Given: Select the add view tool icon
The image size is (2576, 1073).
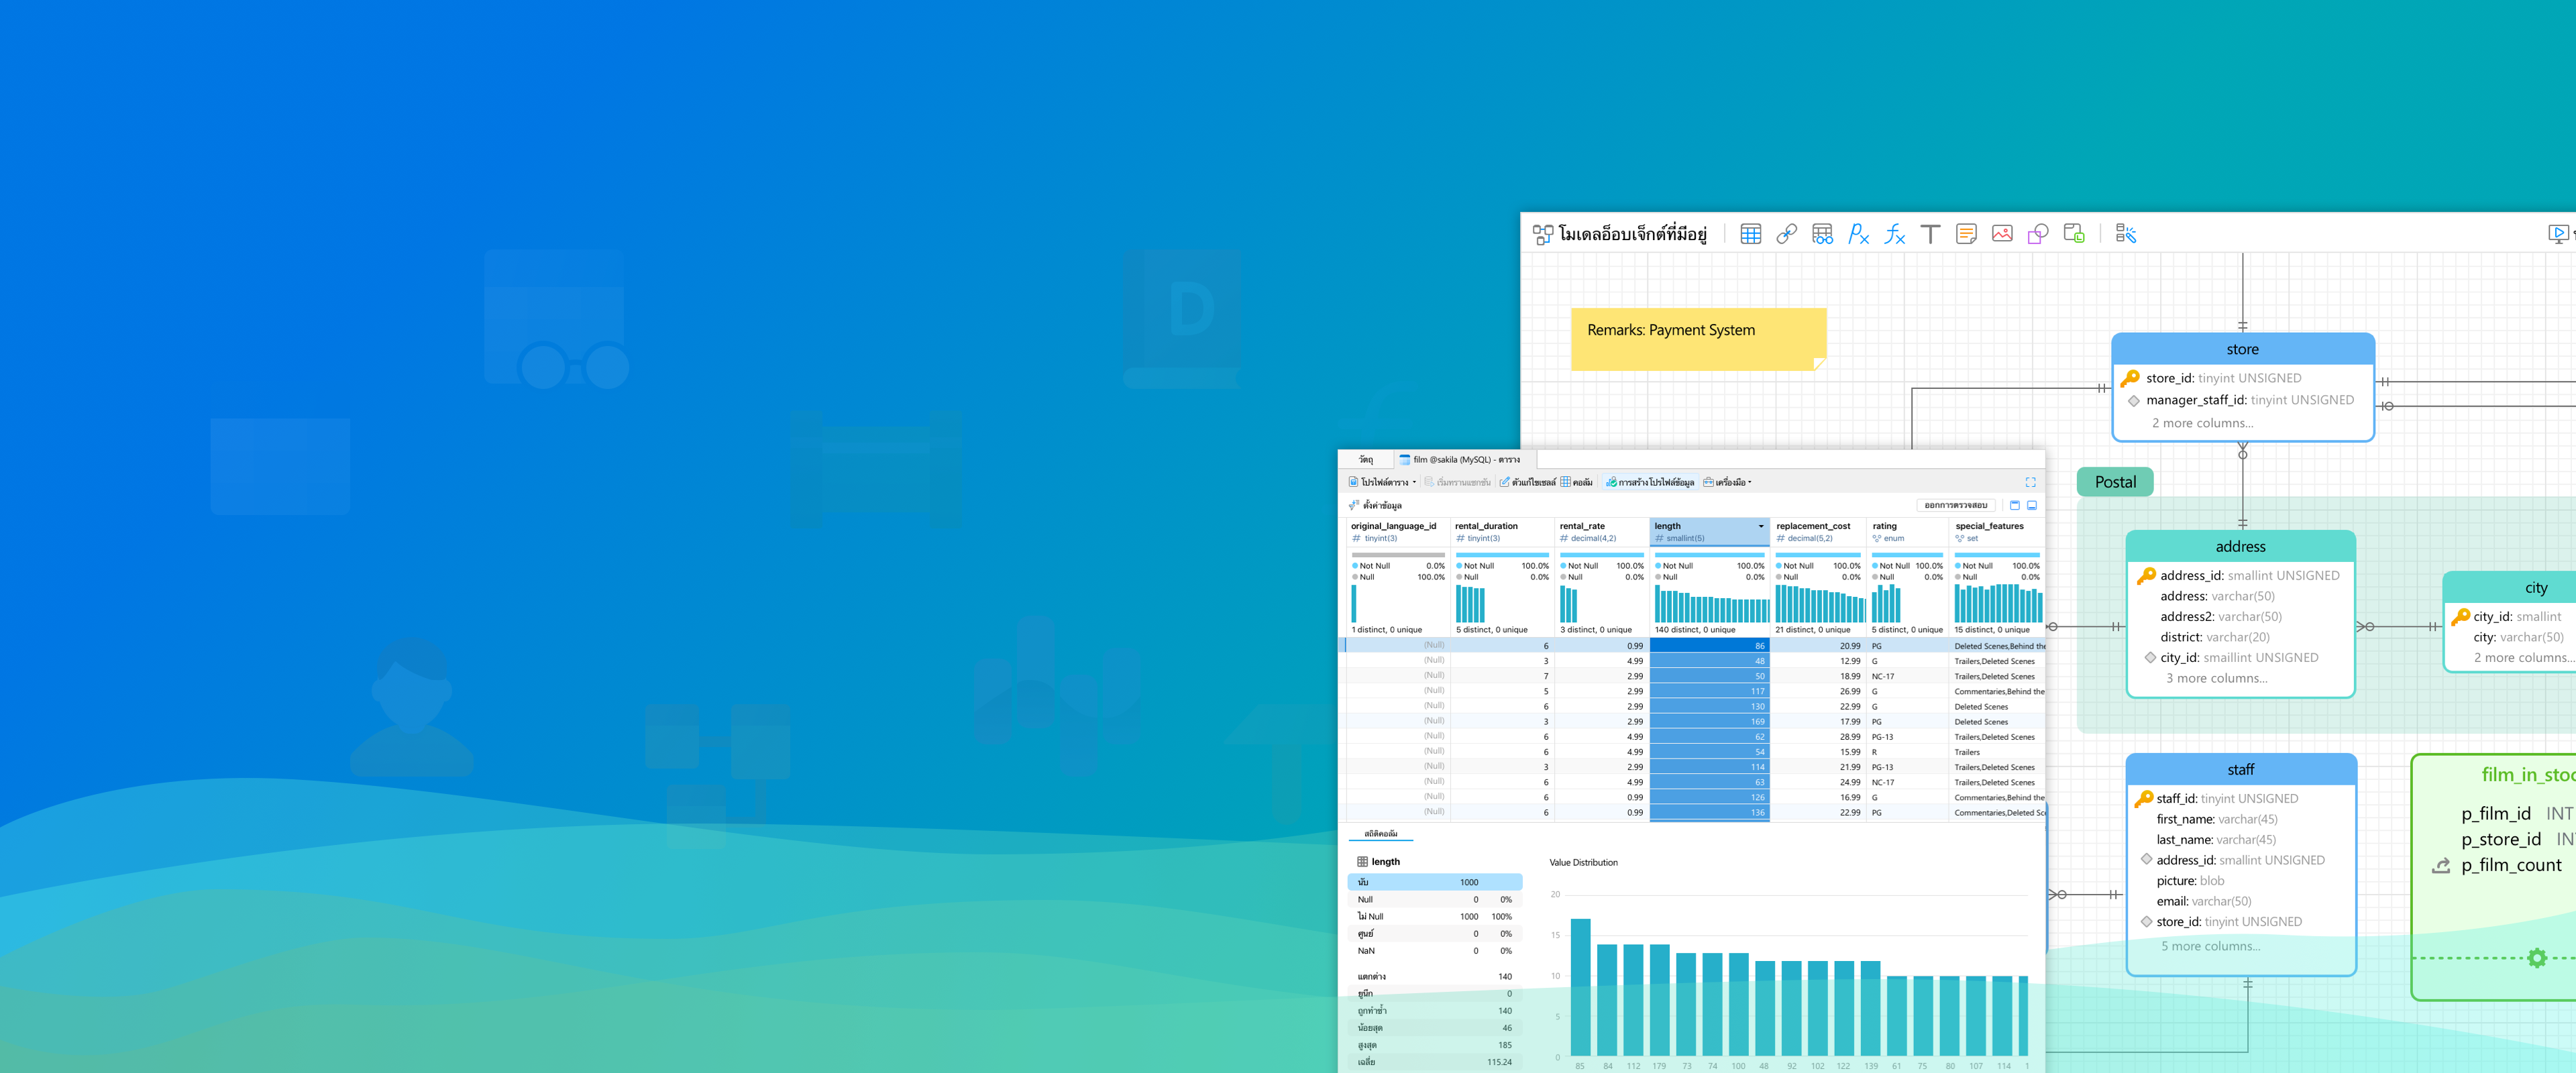Looking at the screenshot, I should click(x=1822, y=234).
